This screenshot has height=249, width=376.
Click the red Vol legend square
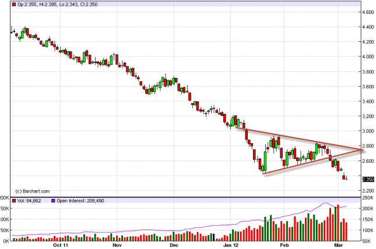[x=14, y=201]
